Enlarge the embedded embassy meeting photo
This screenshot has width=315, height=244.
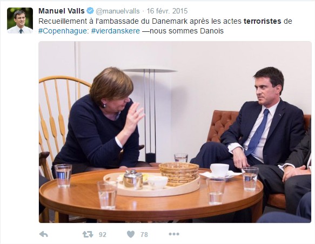point(175,132)
